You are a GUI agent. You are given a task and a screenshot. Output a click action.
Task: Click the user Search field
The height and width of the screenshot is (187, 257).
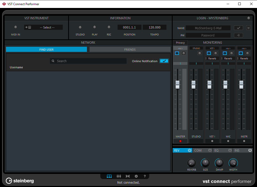(88, 61)
